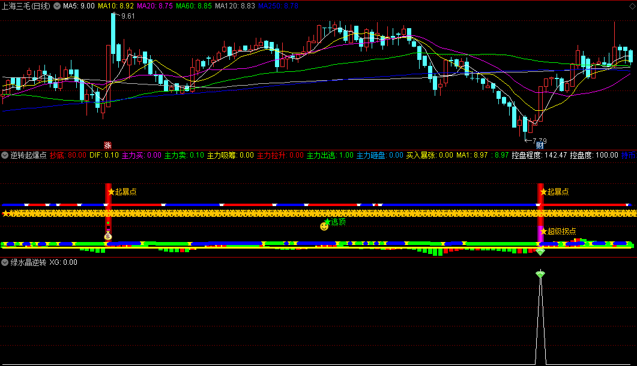Click the money bag signal icon

[x=107, y=236]
